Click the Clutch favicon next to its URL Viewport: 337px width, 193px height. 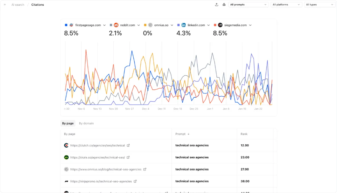(x=66, y=145)
